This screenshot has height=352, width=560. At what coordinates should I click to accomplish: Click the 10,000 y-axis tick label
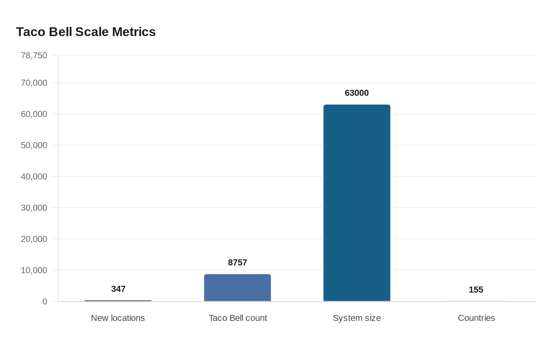34,270
